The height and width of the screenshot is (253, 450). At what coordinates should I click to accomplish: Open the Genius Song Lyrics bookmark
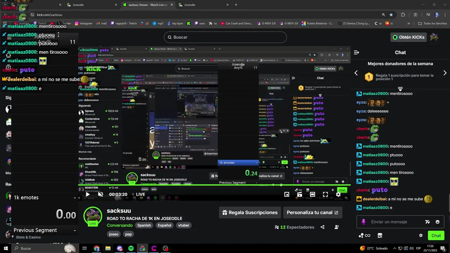pos(354,24)
